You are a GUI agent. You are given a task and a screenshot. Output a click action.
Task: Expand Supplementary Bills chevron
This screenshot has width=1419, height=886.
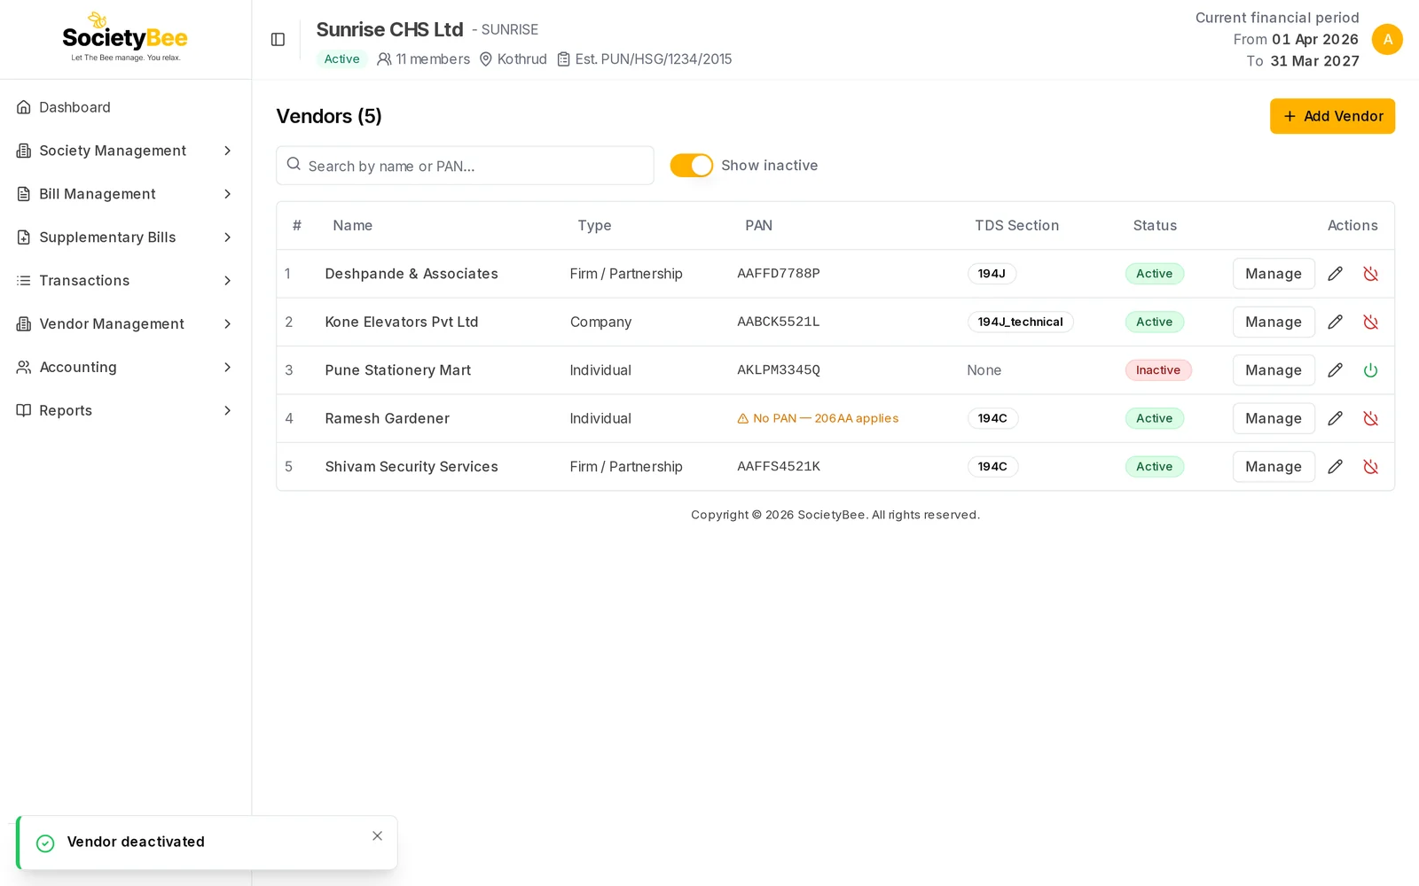click(x=228, y=237)
